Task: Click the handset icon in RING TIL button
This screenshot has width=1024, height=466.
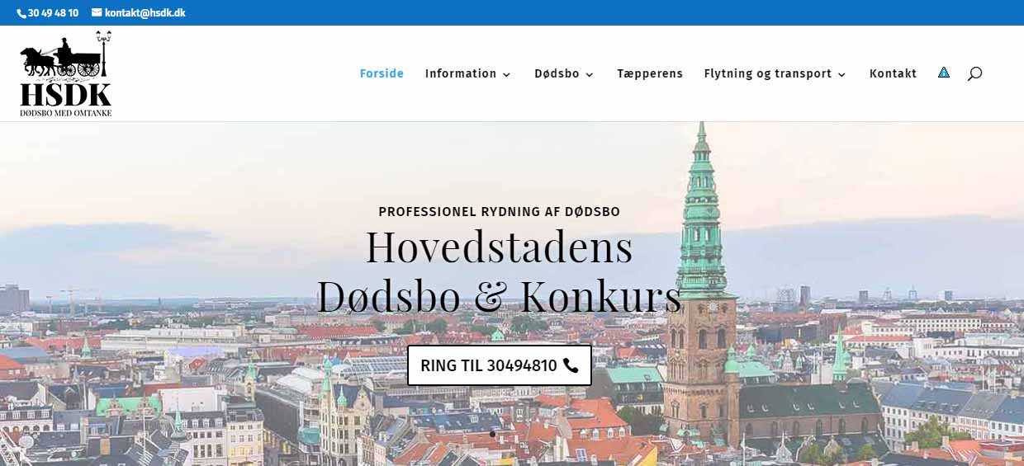Action: (571, 365)
